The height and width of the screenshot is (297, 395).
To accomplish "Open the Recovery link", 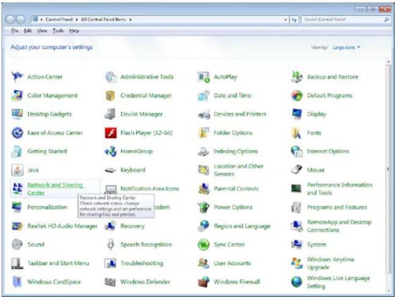I will pyautogui.click(x=132, y=226).
